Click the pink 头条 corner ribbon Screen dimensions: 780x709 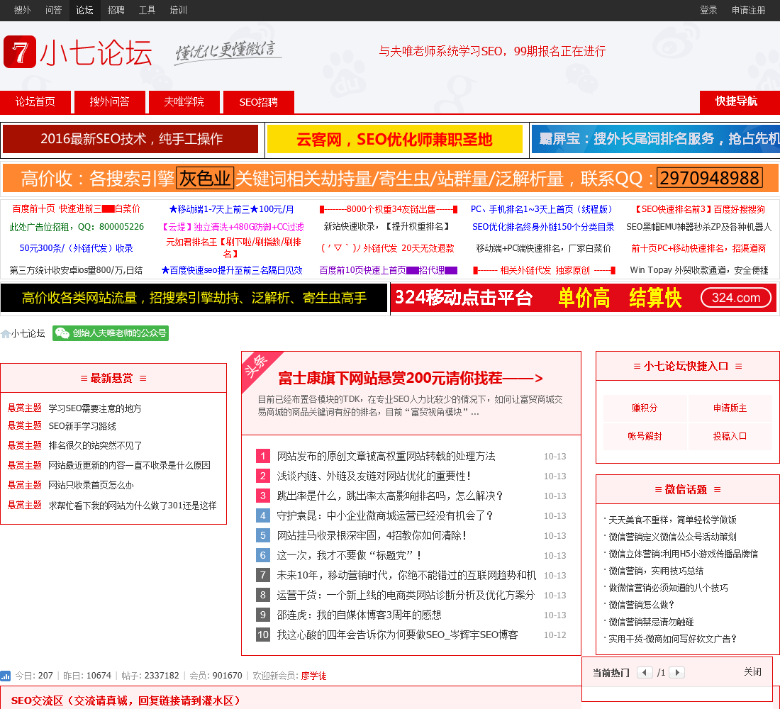(257, 367)
